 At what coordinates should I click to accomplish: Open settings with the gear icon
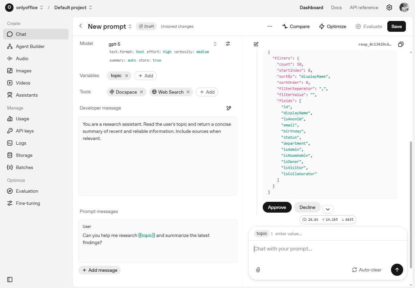(389, 7)
